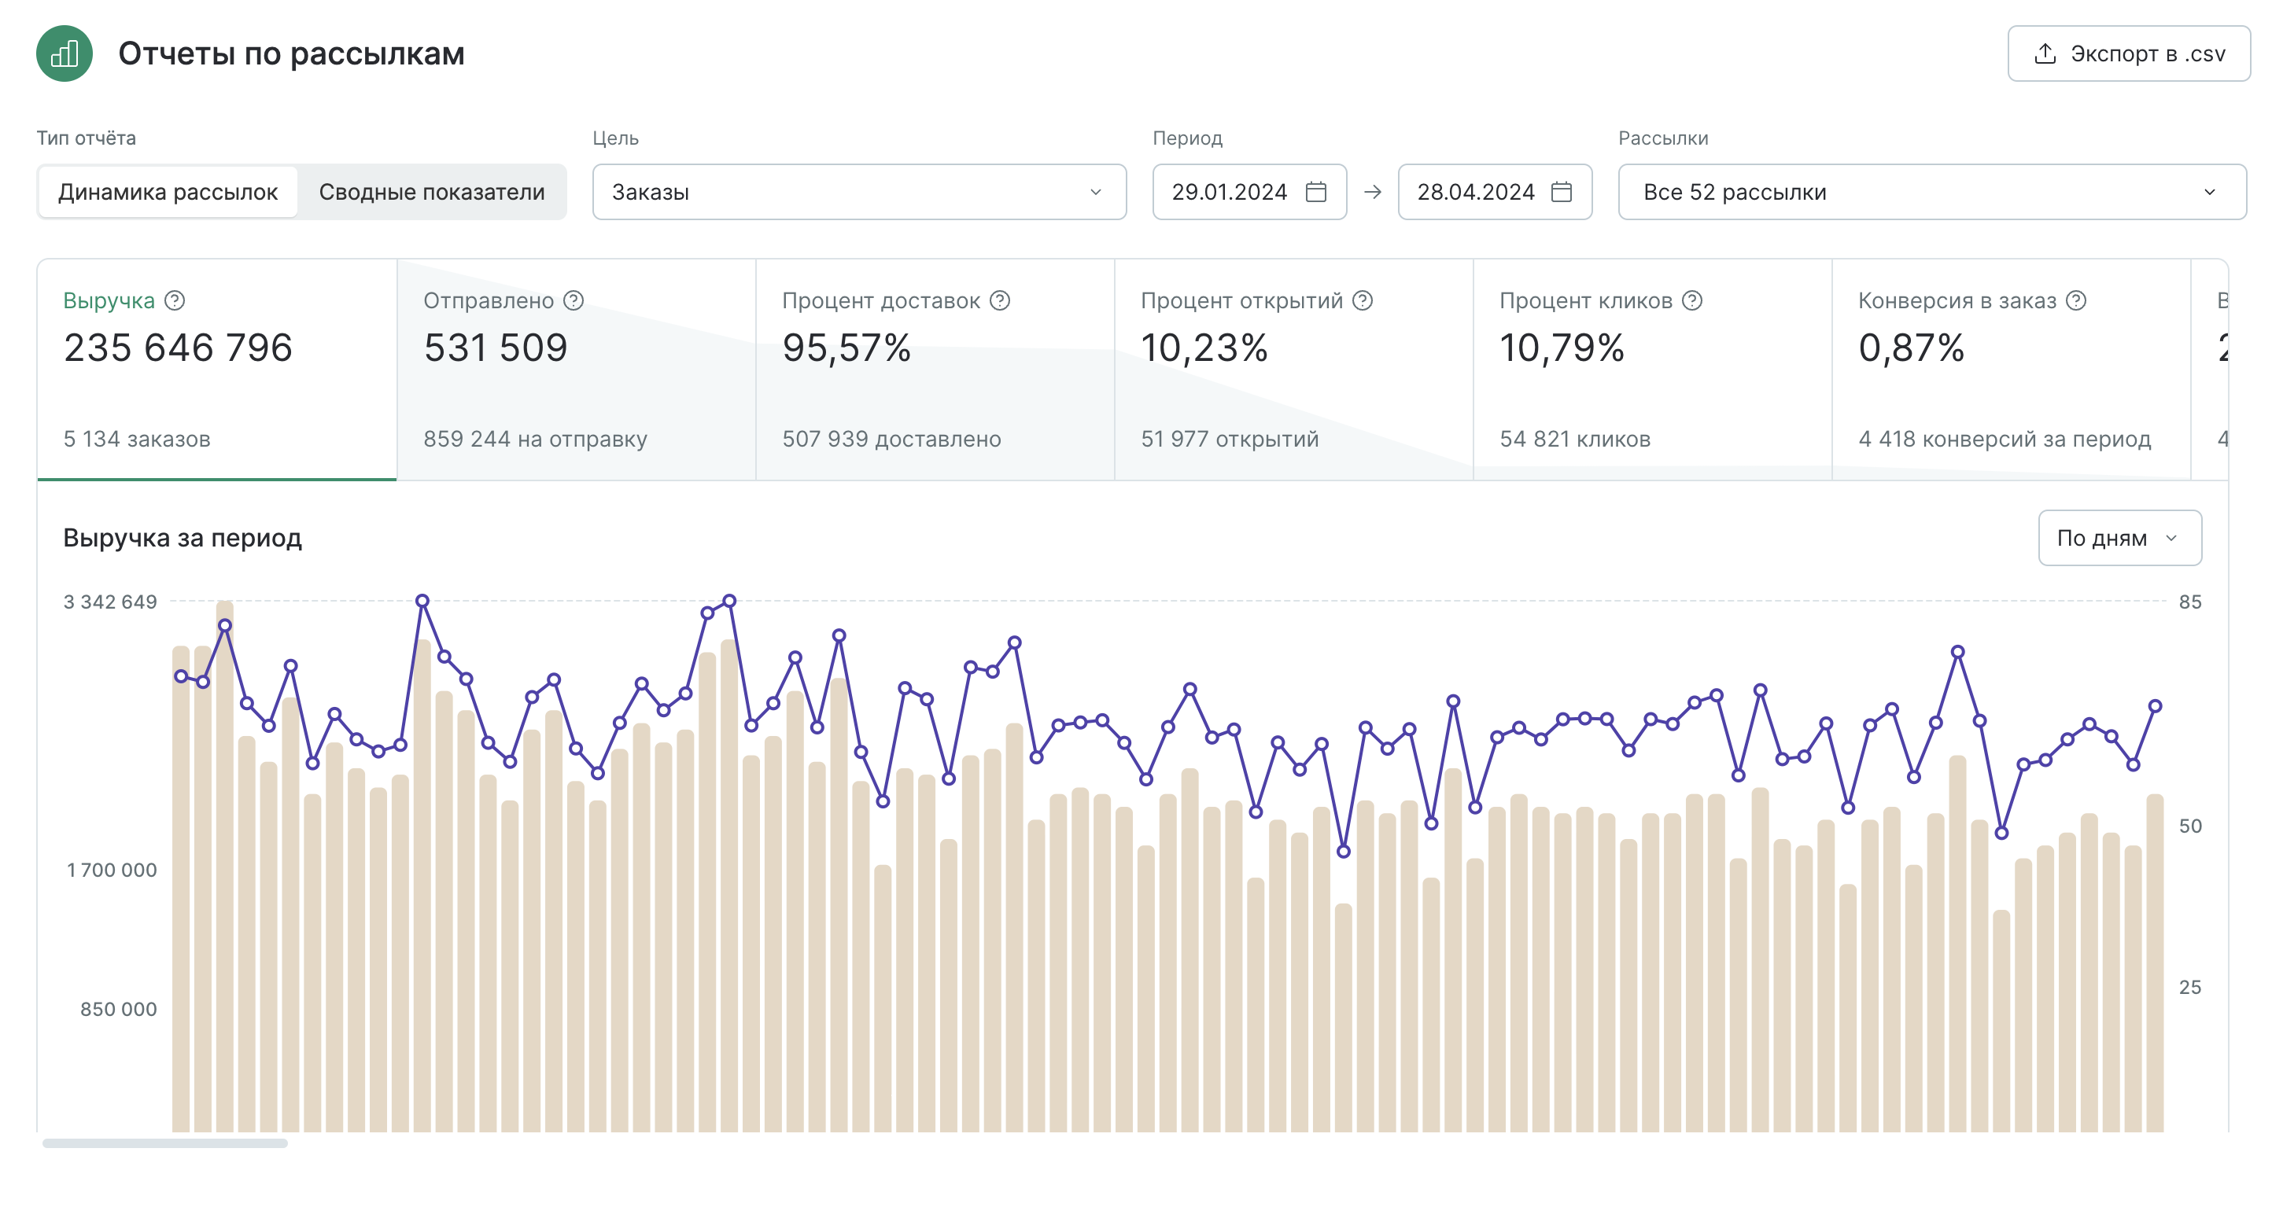Click the text 507 939 доставлено
The image size is (2272, 1222).
coord(891,439)
